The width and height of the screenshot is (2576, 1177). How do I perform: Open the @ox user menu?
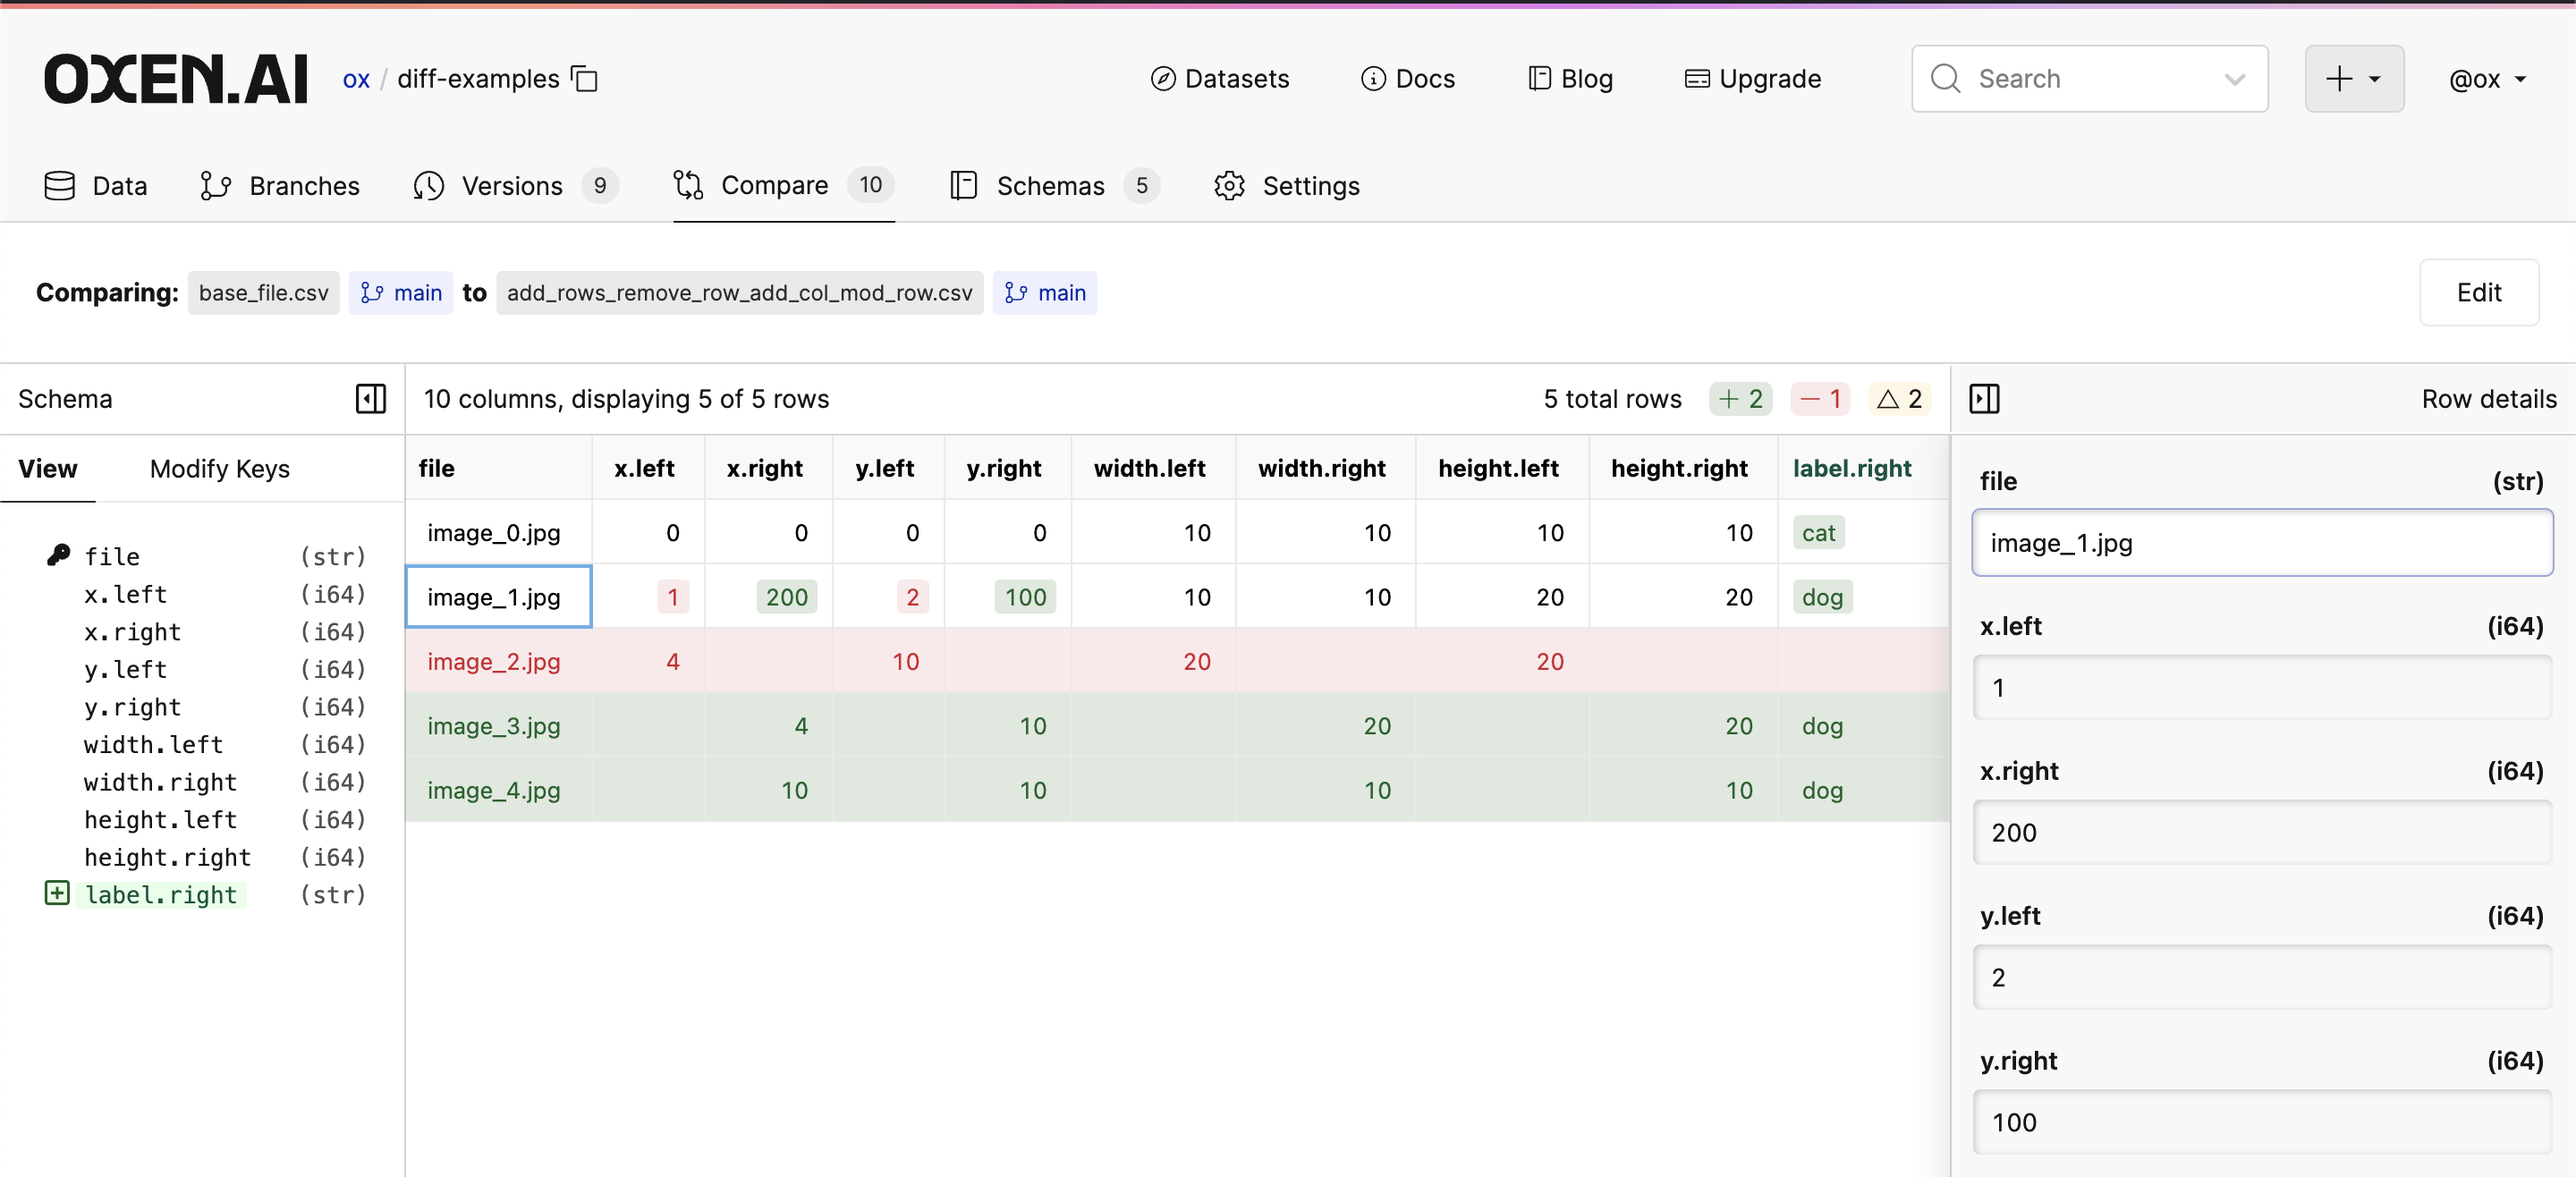[2487, 78]
